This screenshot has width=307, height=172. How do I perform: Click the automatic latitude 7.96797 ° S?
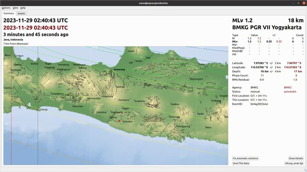tap(294, 63)
